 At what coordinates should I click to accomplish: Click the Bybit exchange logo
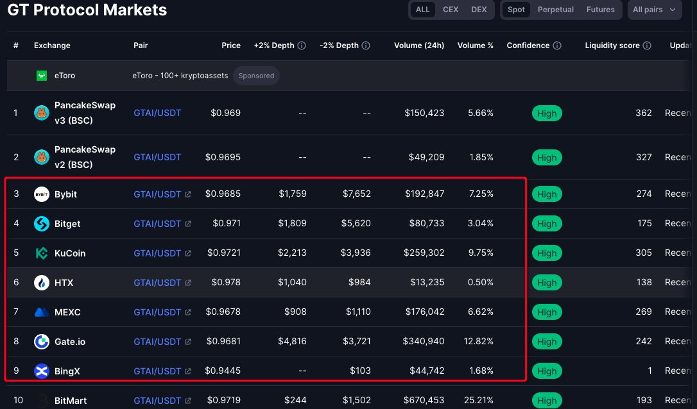point(41,194)
